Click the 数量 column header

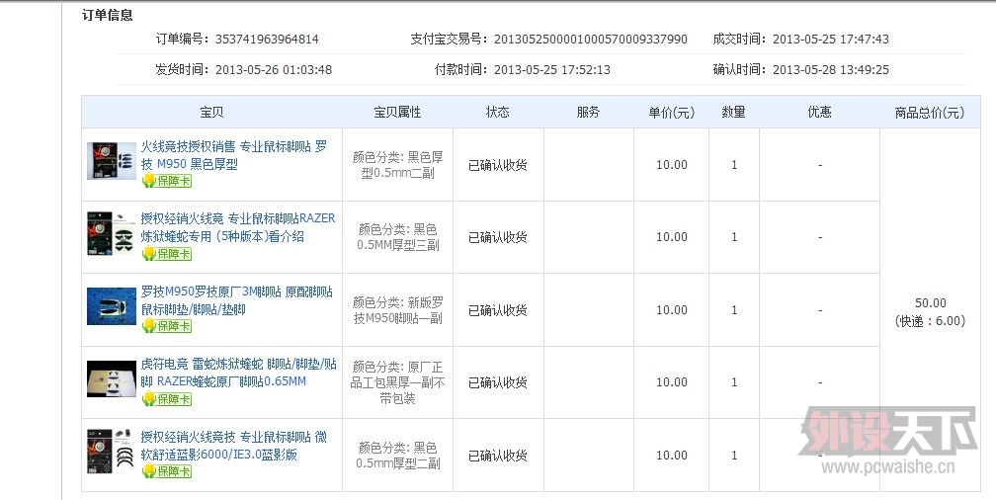coord(733,113)
